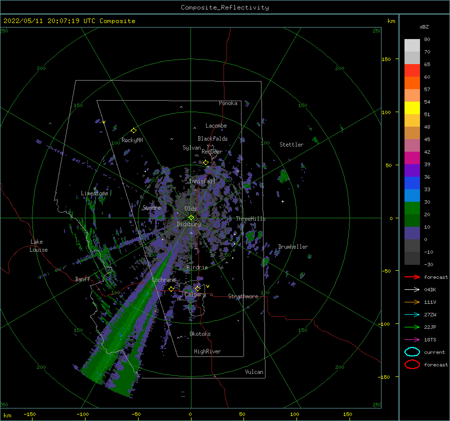Click the yellow diamond marker at radar center

191,218
